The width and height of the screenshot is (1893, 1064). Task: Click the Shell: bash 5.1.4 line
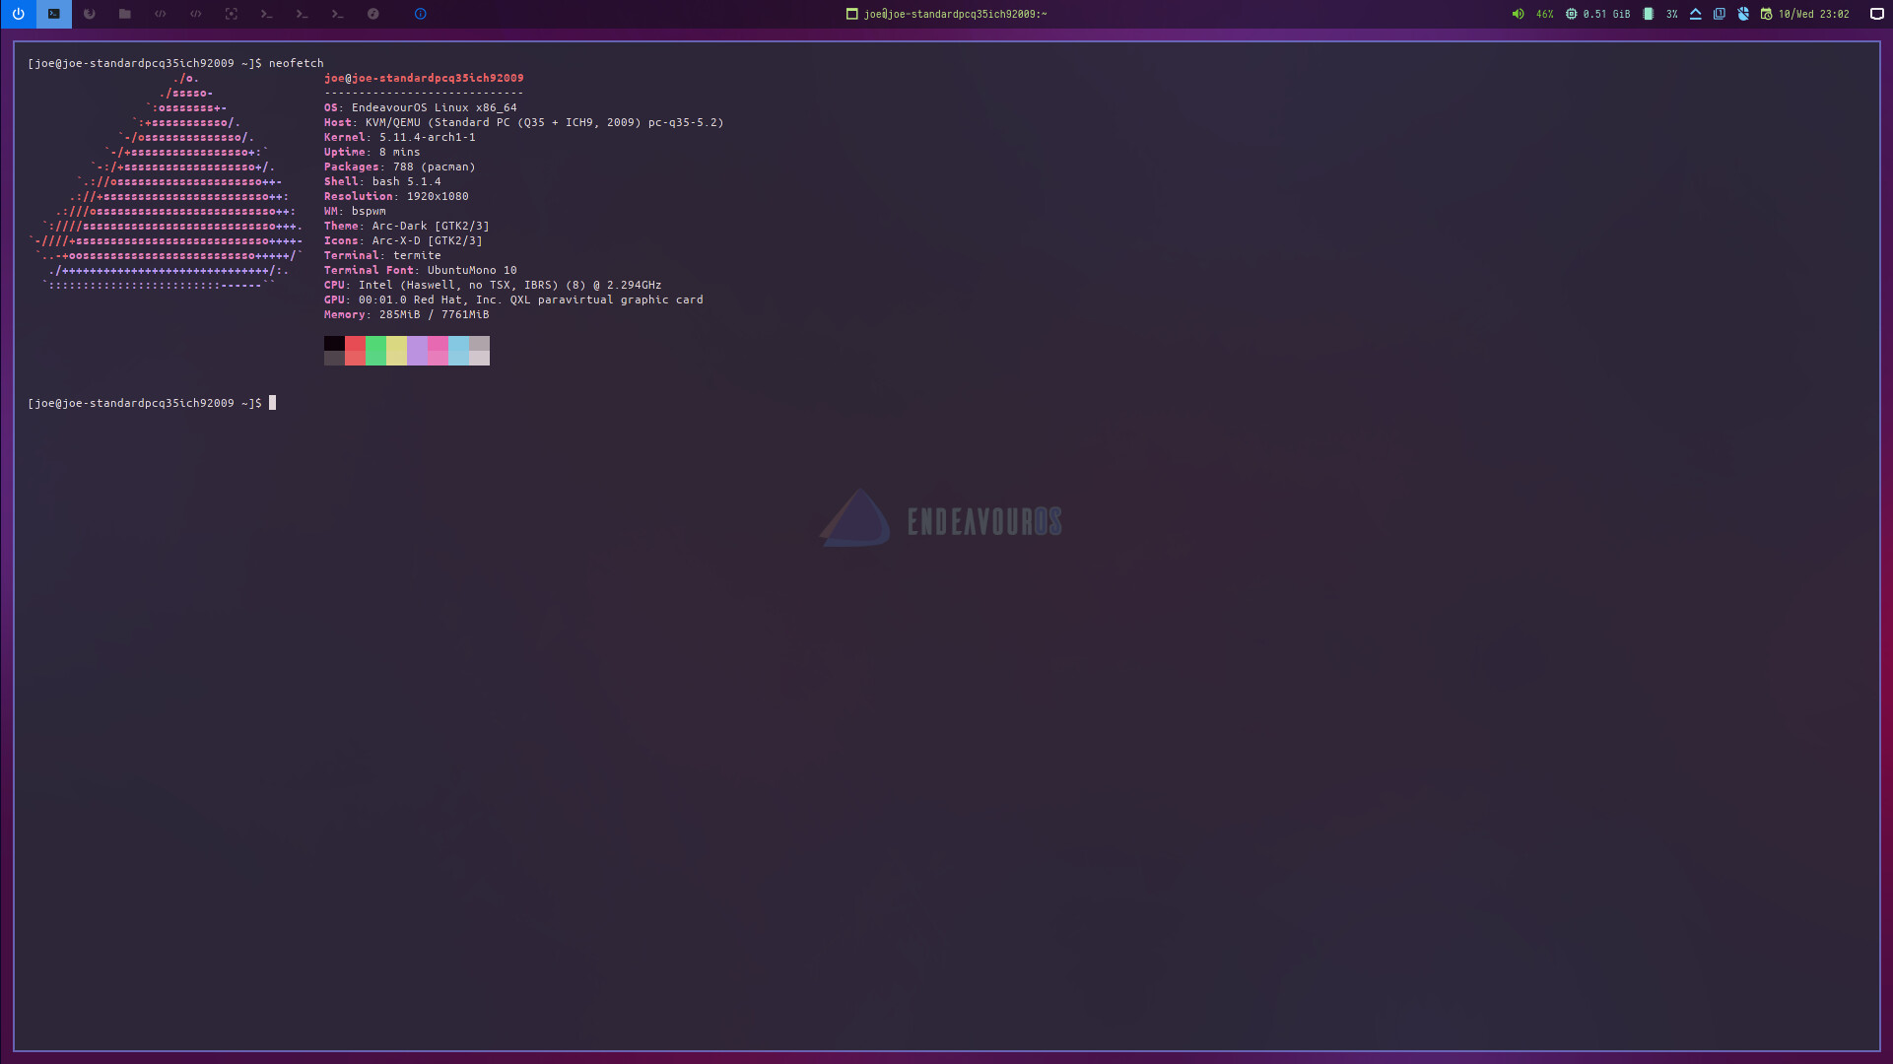[382, 181]
